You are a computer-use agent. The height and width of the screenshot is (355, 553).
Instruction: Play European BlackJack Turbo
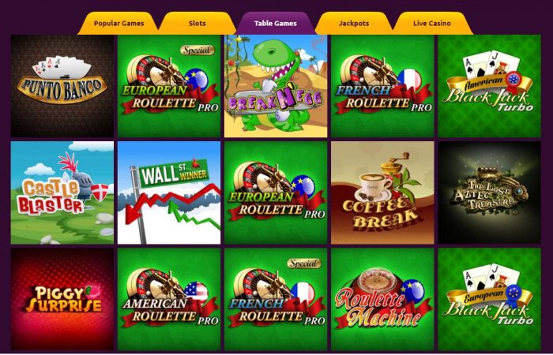tap(489, 299)
